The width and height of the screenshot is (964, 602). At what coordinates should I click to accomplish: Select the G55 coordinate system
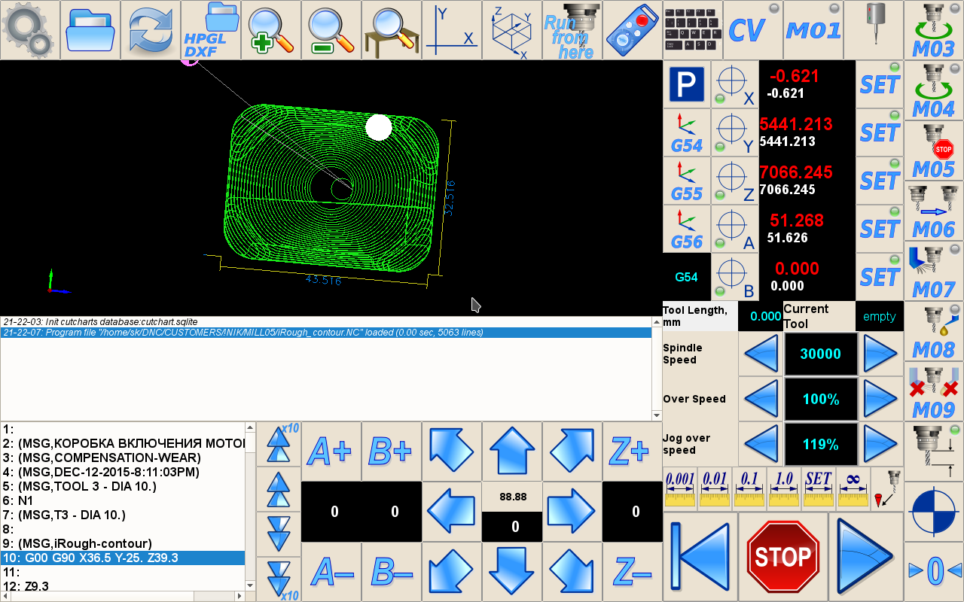tap(686, 181)
